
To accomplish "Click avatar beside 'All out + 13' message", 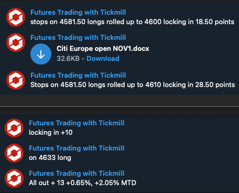I will click(14, 178).
